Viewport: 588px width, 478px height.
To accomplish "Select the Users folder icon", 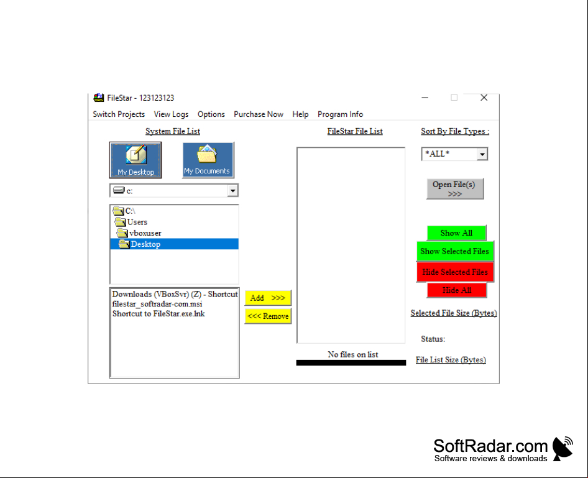I will click(121, 222).
